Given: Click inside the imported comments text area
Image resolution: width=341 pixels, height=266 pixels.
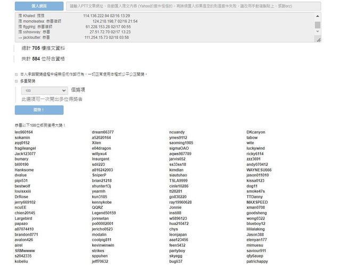Looking at the screenshot, I should (160, 28).
